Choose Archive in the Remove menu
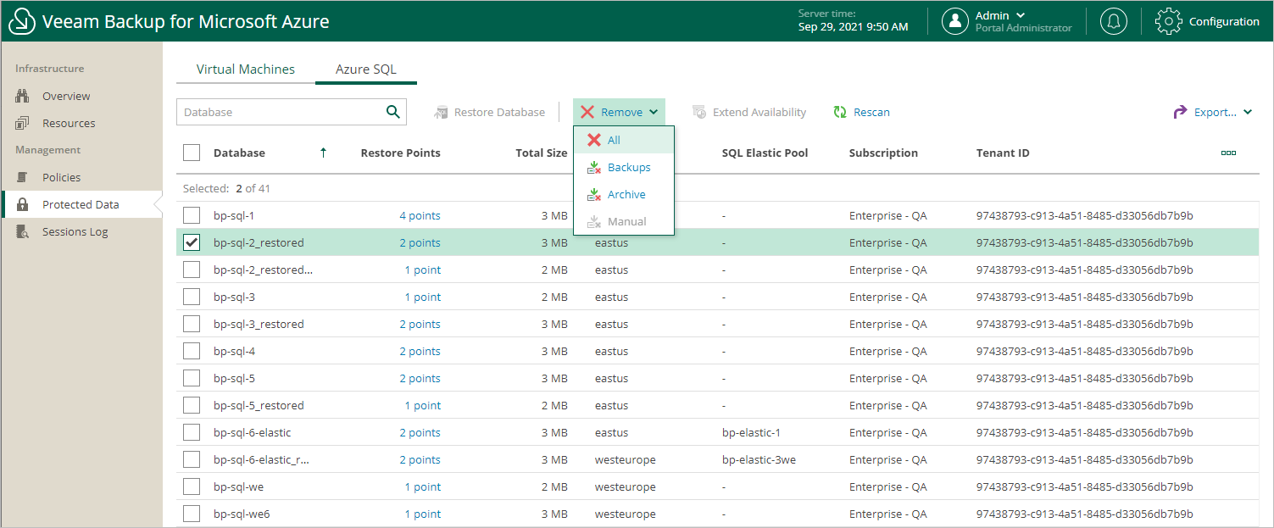The height and width of the screenshot is (528, 1274). 624,194
